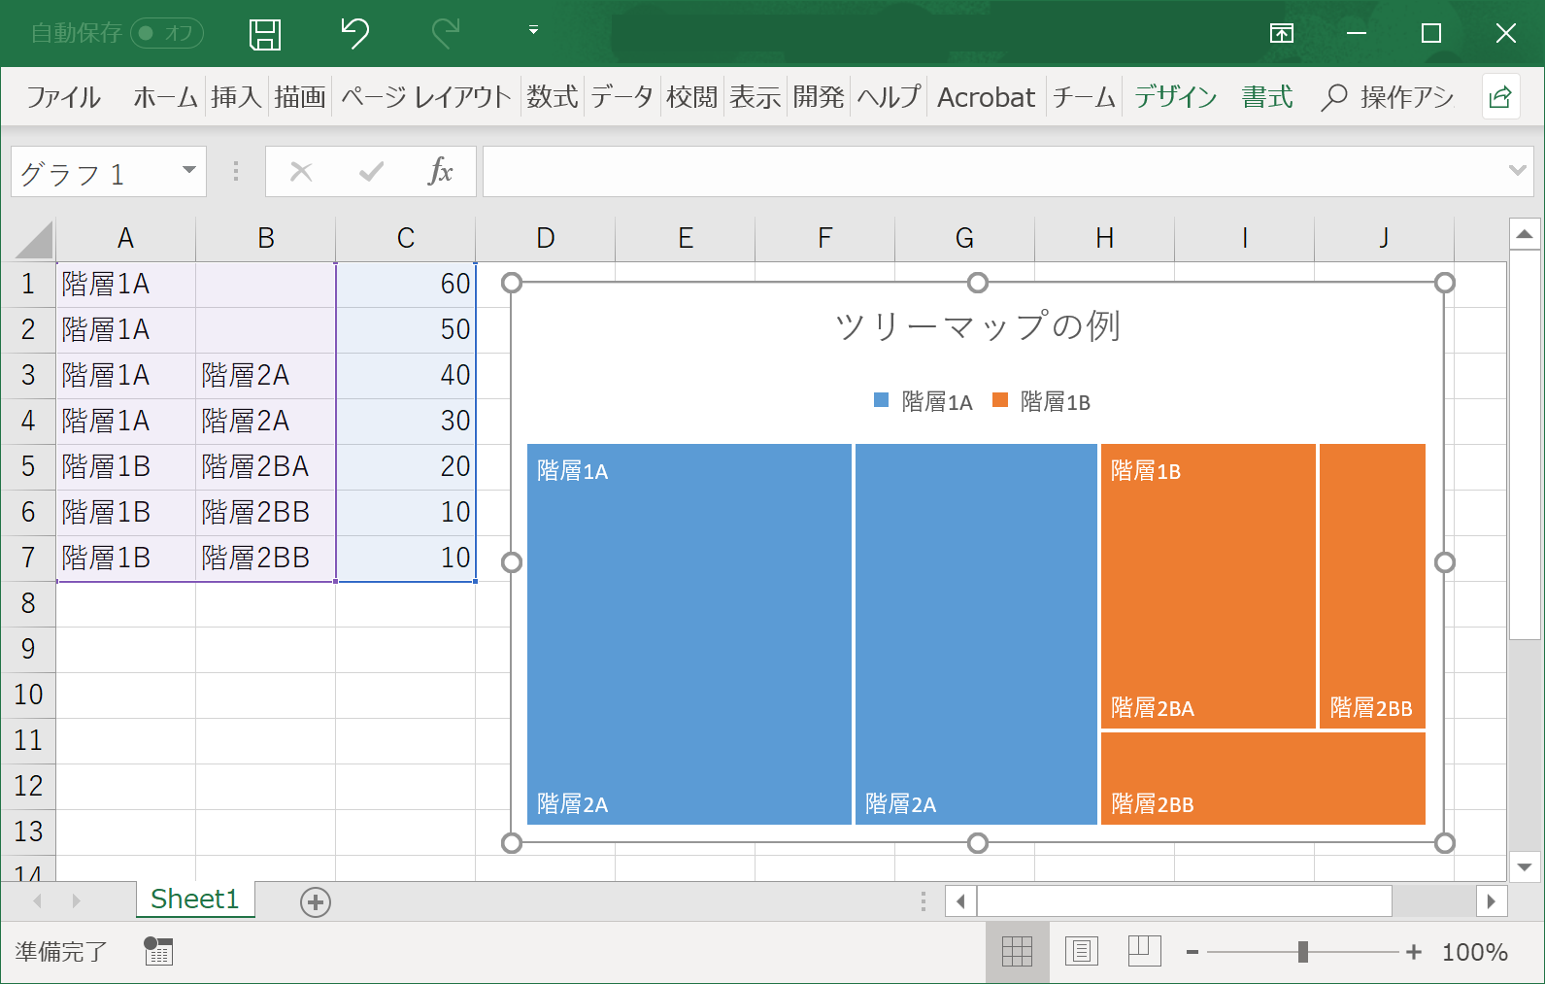This screenshot has width=1545, height=984.
Task: Select ページ レイアウト tab
Action: pyautogui.click(x=425, y=97)
